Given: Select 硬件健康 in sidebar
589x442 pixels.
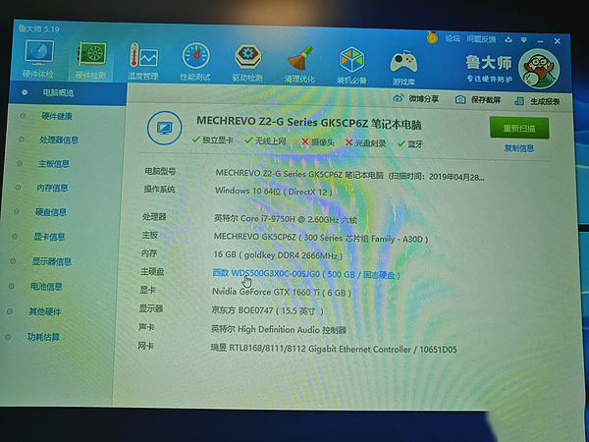Looking at the screenshot, I should [57, 116].
